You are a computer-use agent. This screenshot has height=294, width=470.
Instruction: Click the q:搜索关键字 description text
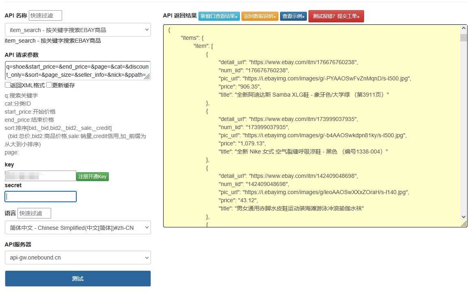tap(21, 95)
